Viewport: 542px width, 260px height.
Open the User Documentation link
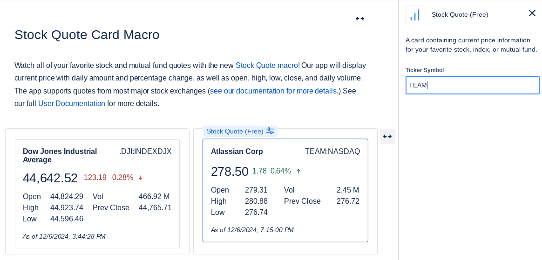click(x=72, y=103)
